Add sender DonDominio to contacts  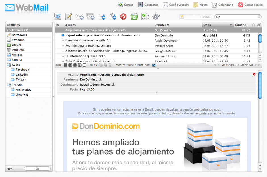(x=101, y=79)
